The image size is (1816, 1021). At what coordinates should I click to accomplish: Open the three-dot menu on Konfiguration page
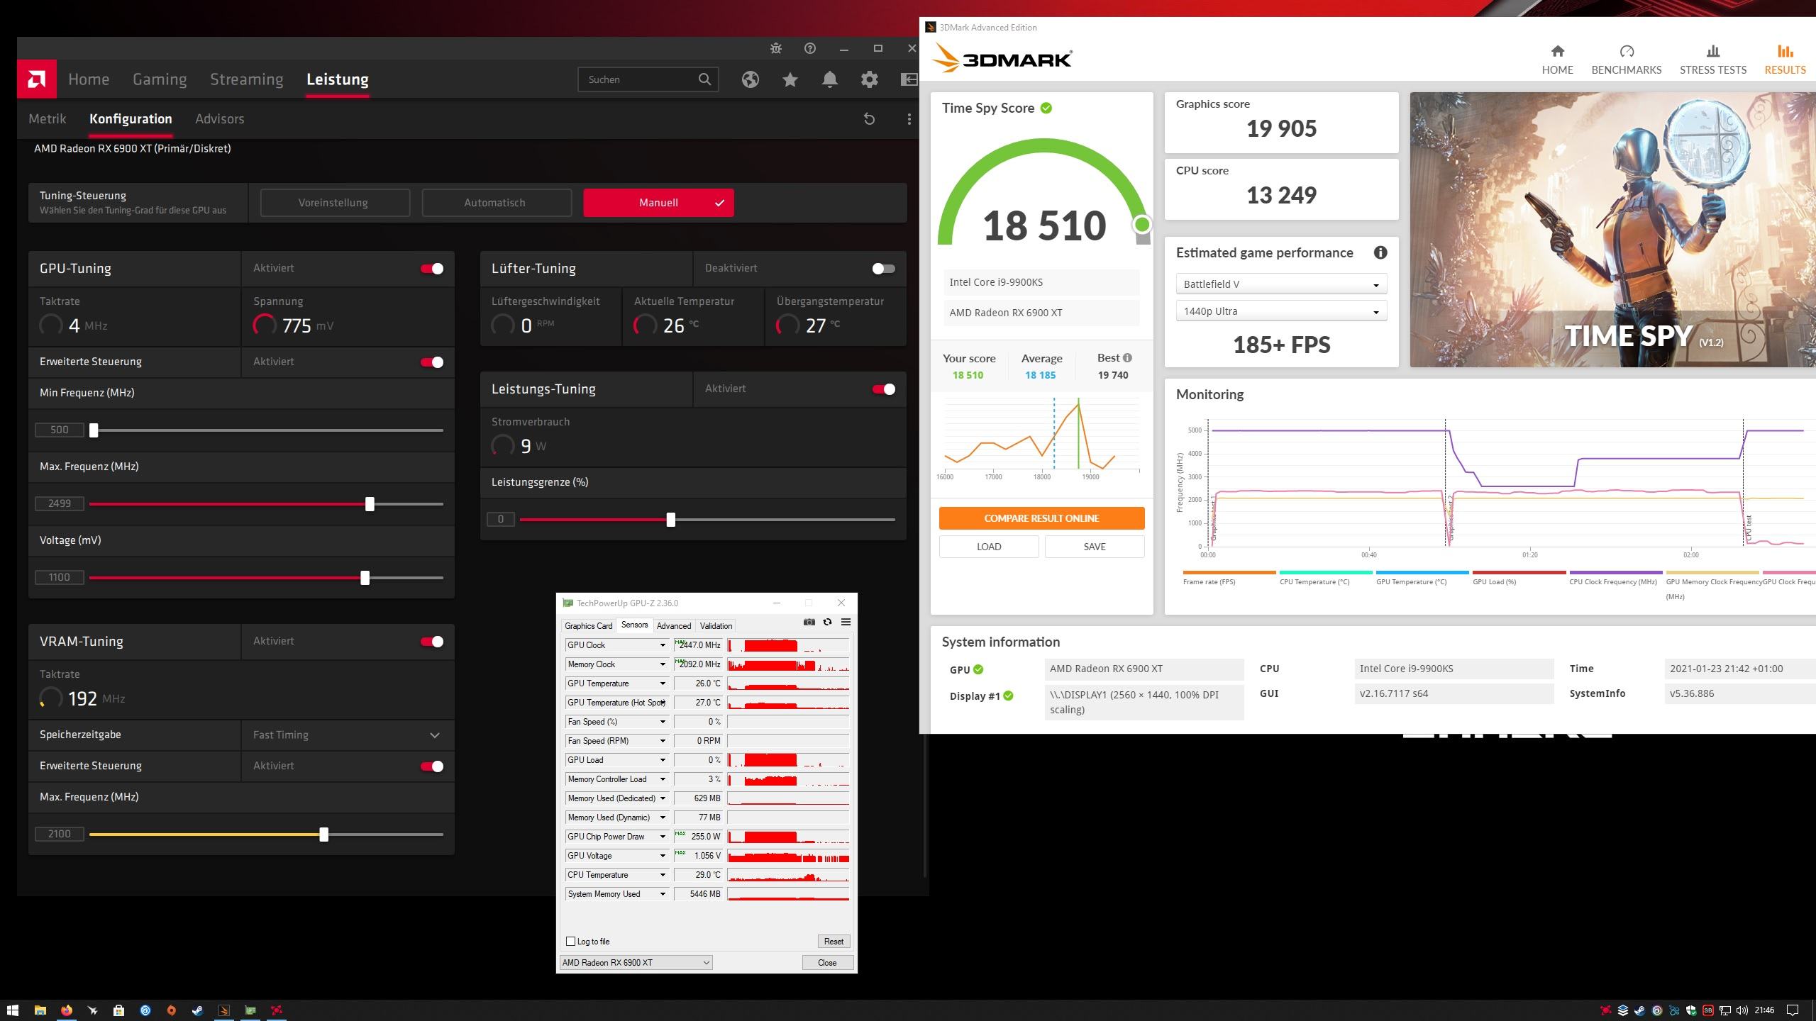coord(909,119)
